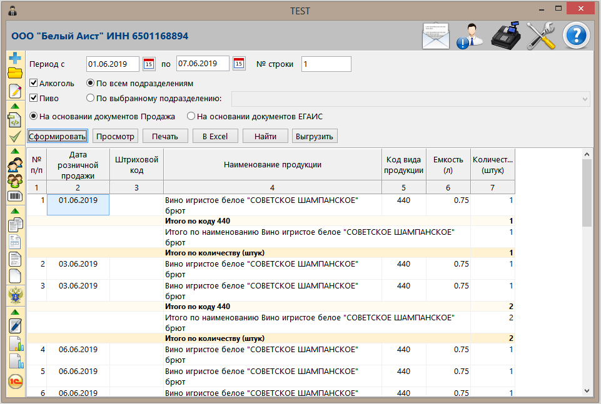Screen dimensions: 601x404
Task: Open the envelope mail icon
Action: coord(436,36)
